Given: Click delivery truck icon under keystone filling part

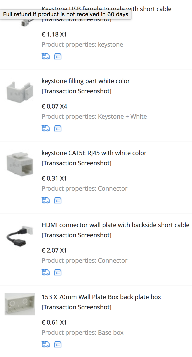Looking at the screenshot, I should click(46, 128).
